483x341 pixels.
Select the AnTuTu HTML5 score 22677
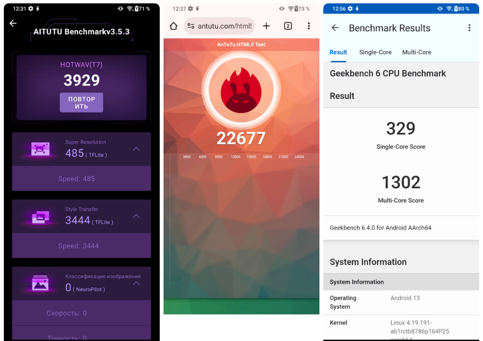coord(241,138)
